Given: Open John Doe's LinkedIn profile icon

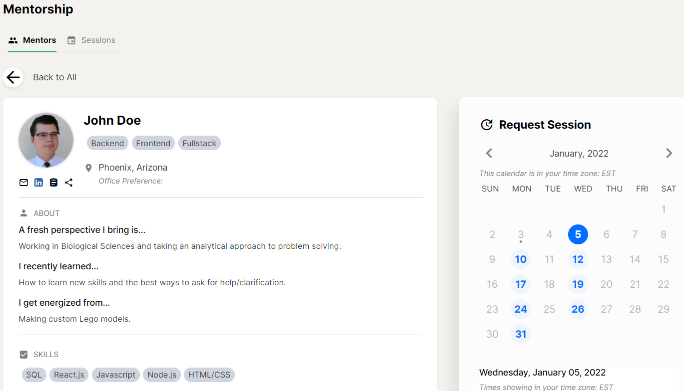Looking at the screenshot, I should point(38,183).
